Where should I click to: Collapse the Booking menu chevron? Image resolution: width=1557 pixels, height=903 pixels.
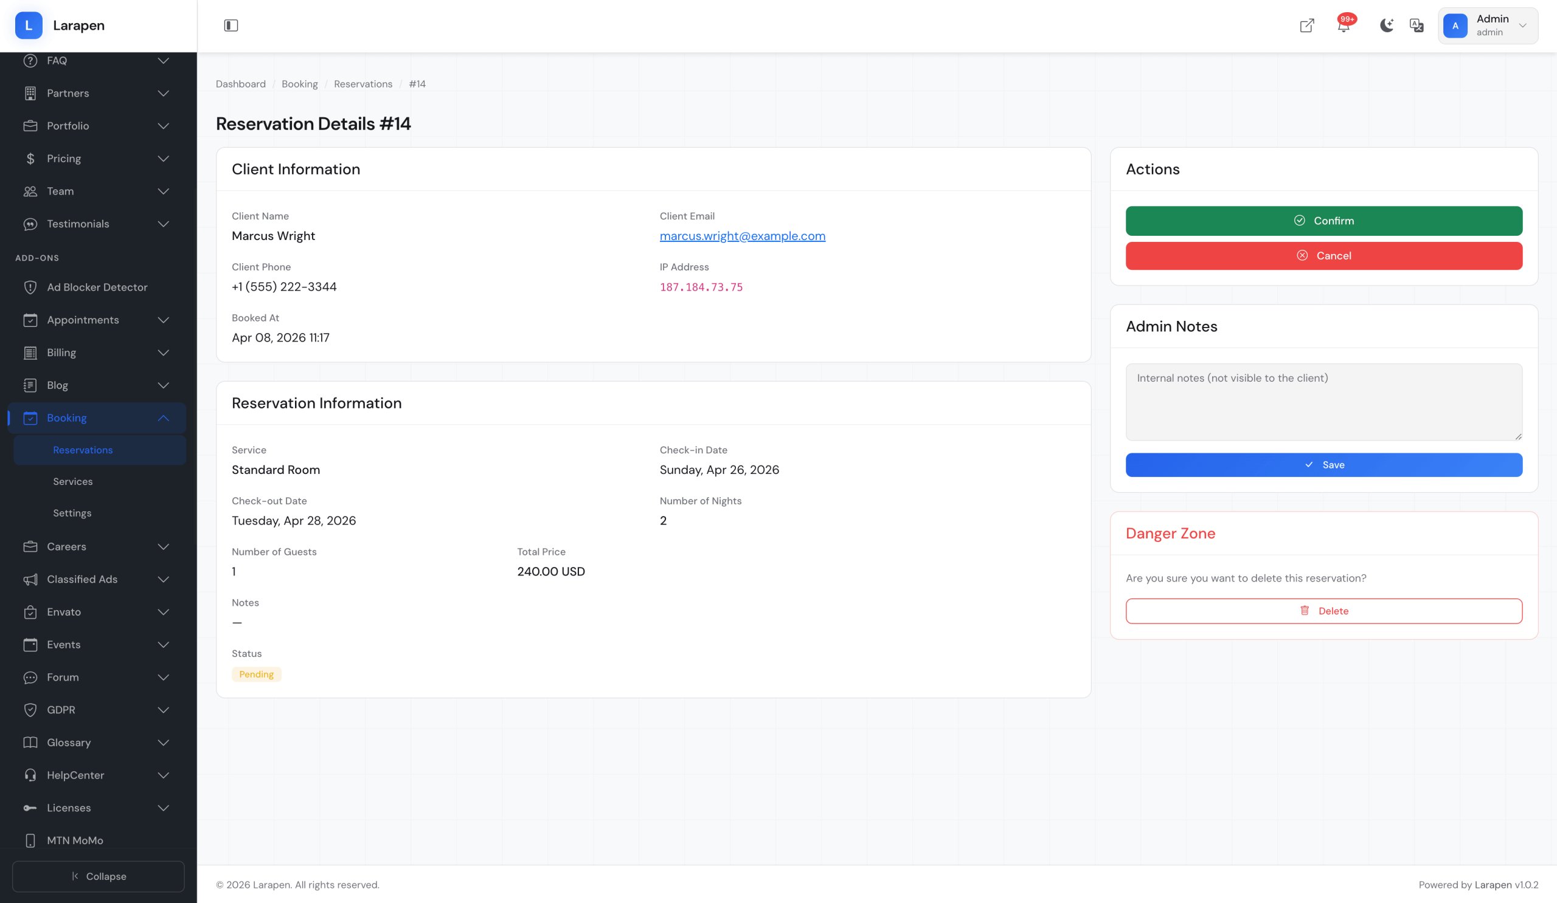pyautogui.click(x=163, y=418)
